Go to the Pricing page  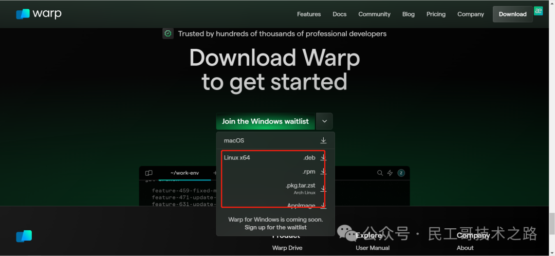tap(436, 14)
